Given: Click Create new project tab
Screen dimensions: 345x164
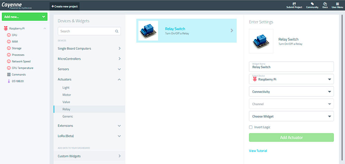Looking at the screenshot, I should [65, 6].
